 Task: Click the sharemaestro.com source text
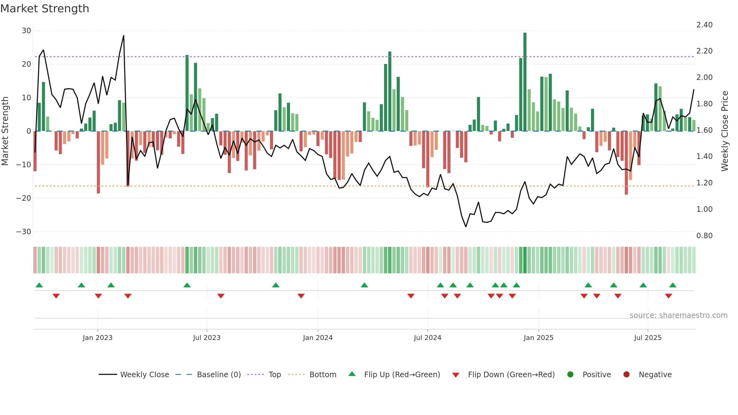[679, 315]
